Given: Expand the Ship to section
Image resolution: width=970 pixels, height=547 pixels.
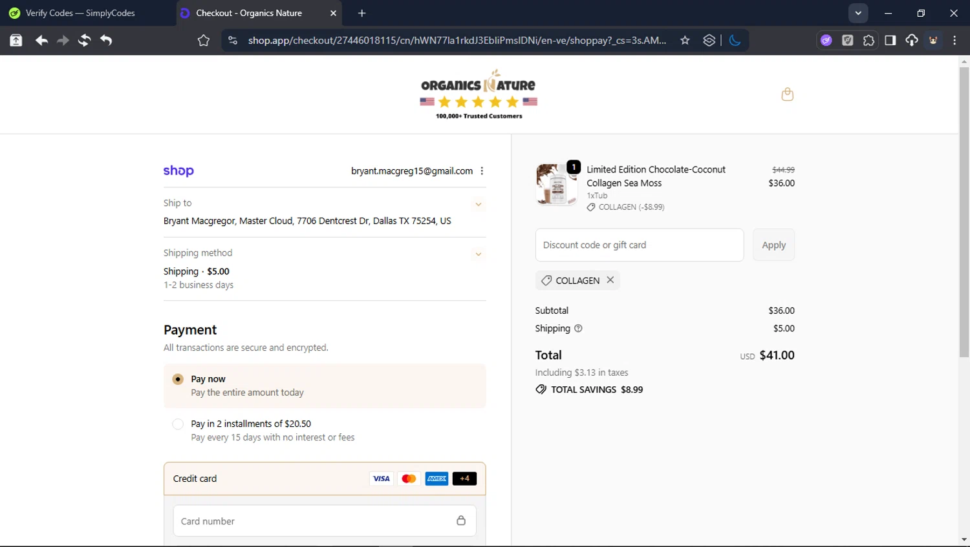Looking at the screenshot, I should pyautogui.click(x=479, y=204).
